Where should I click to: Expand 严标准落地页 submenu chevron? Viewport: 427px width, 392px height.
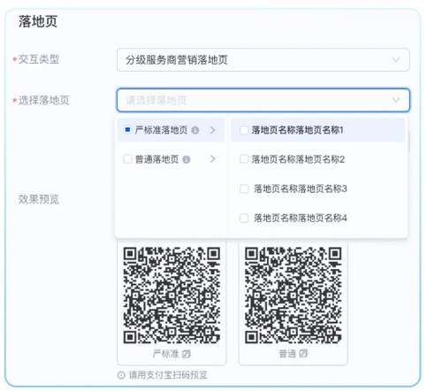click(212, 130)
